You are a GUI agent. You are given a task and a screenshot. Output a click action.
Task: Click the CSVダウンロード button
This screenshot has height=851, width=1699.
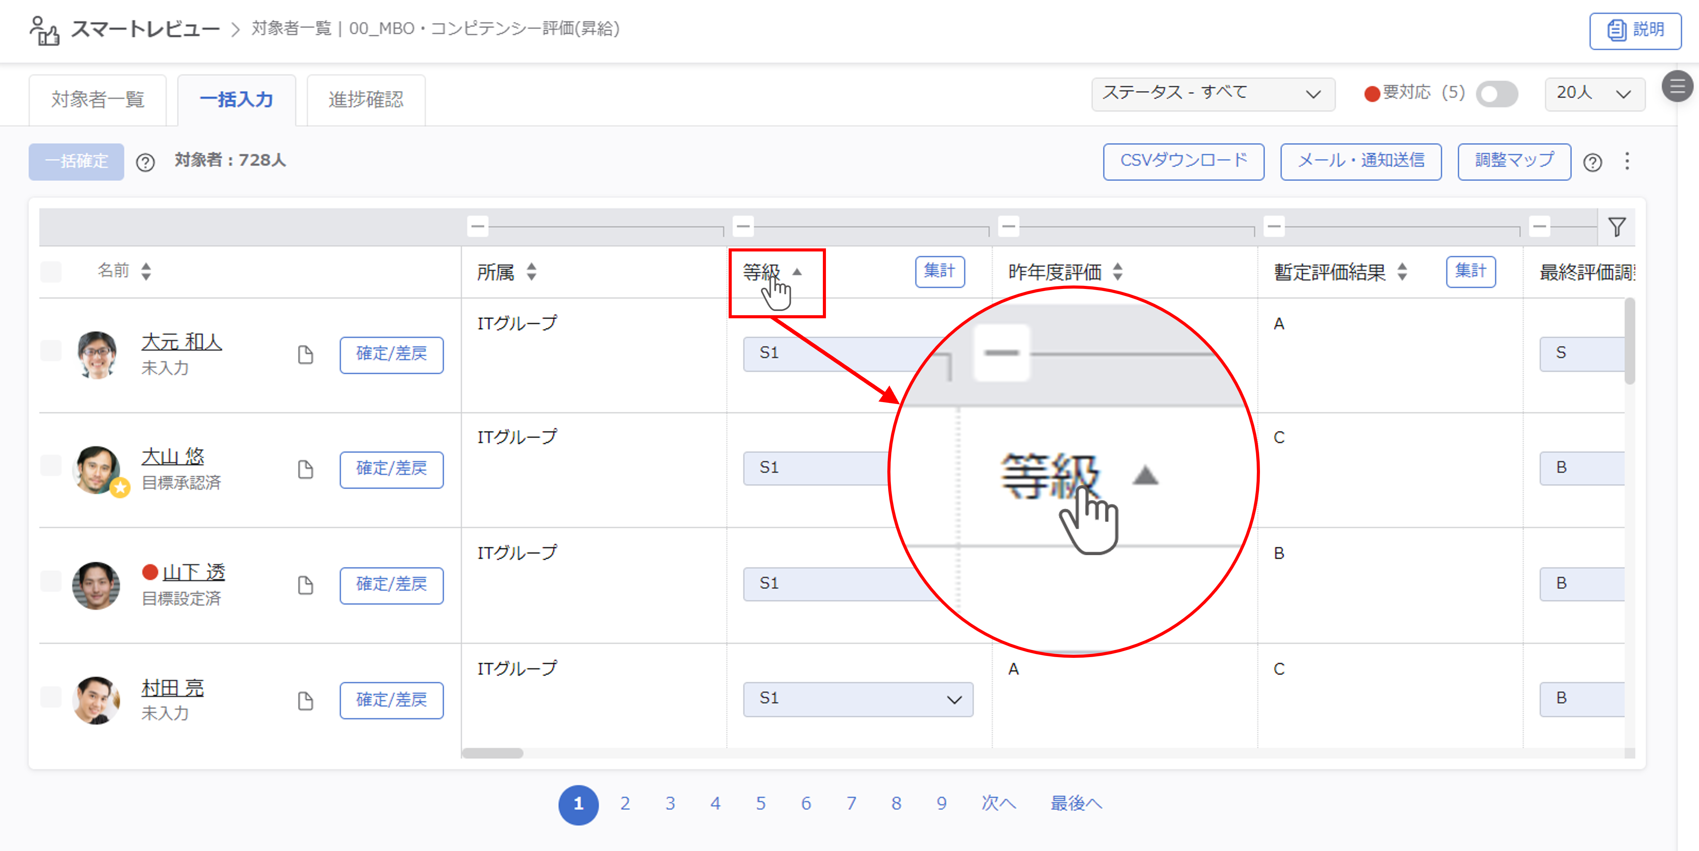1183,161
